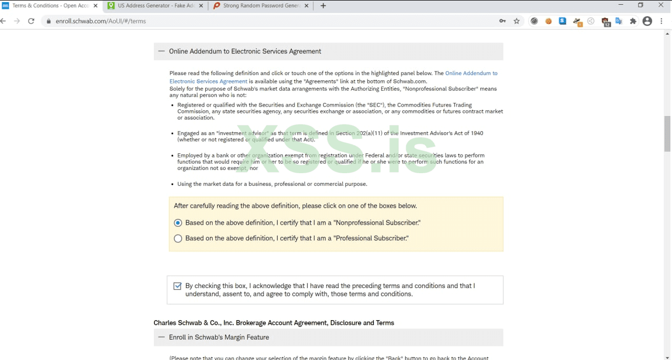Switch to Strong Random Password Generator tab
672x360 pixels.
tap(261, 6)
